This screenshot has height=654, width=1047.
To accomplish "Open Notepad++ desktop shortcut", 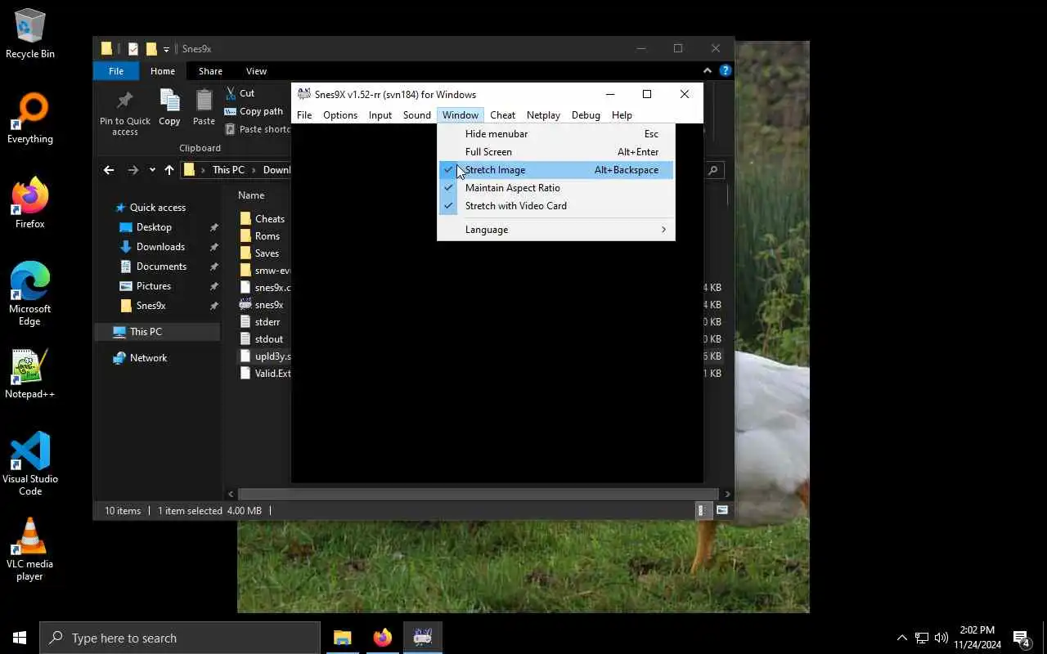I will tap(30, 374).
